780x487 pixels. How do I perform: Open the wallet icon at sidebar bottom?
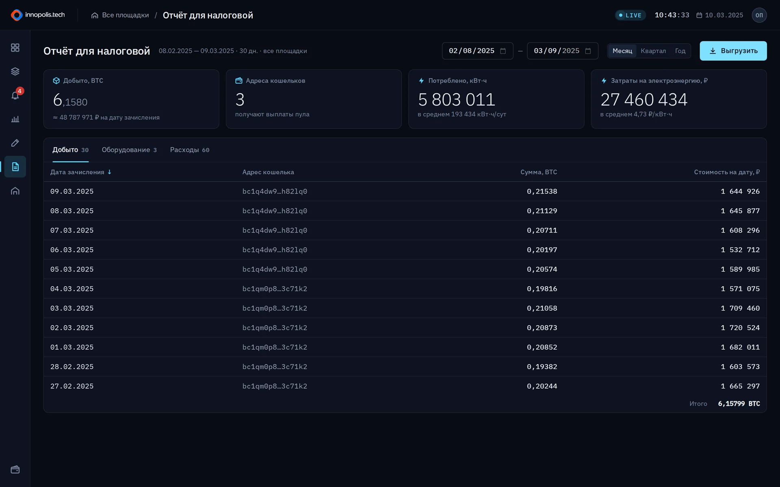tap(15, 470)
